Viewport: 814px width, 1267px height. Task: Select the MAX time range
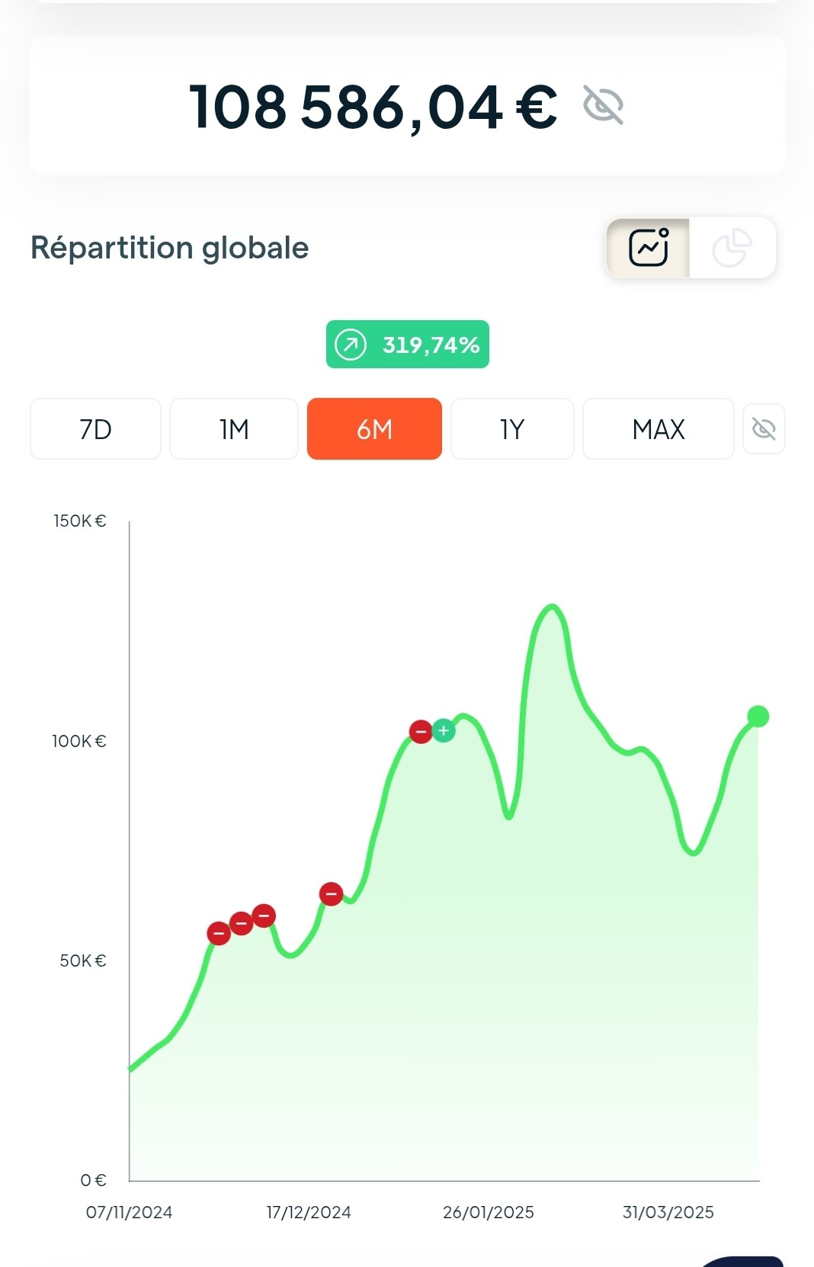click(659, 429)
